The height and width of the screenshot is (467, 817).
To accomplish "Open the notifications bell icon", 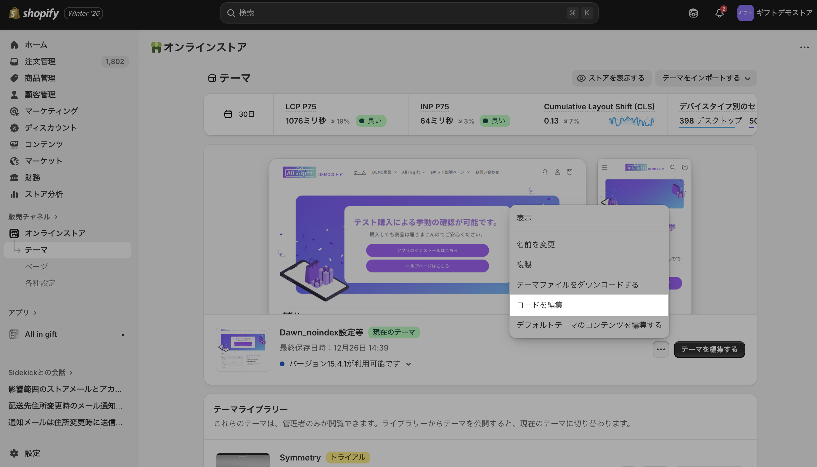I will point(719,13).
